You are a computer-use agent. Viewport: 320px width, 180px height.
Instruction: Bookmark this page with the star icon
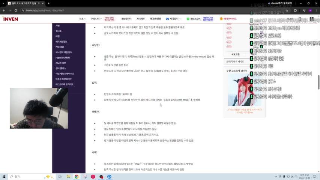pyautogui.click(x=287, y=10)
